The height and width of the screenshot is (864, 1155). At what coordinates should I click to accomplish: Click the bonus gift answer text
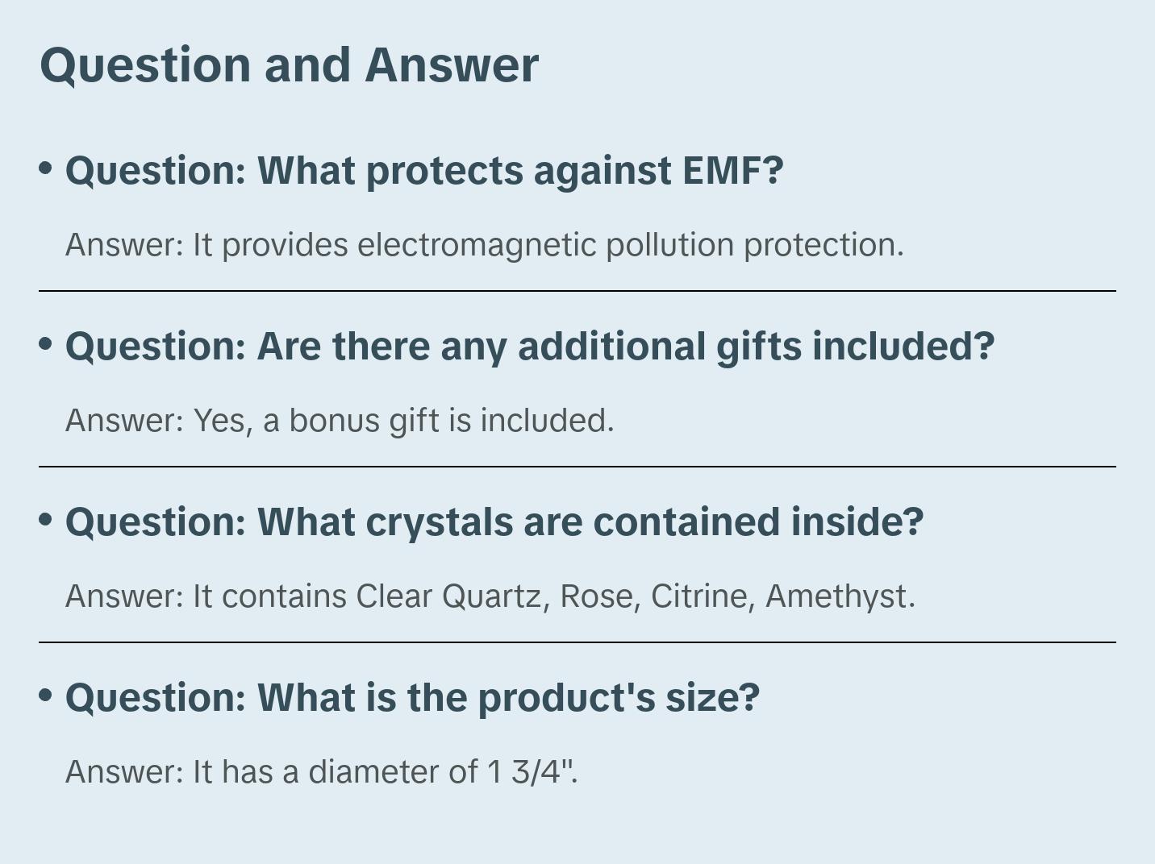point(340,421)
